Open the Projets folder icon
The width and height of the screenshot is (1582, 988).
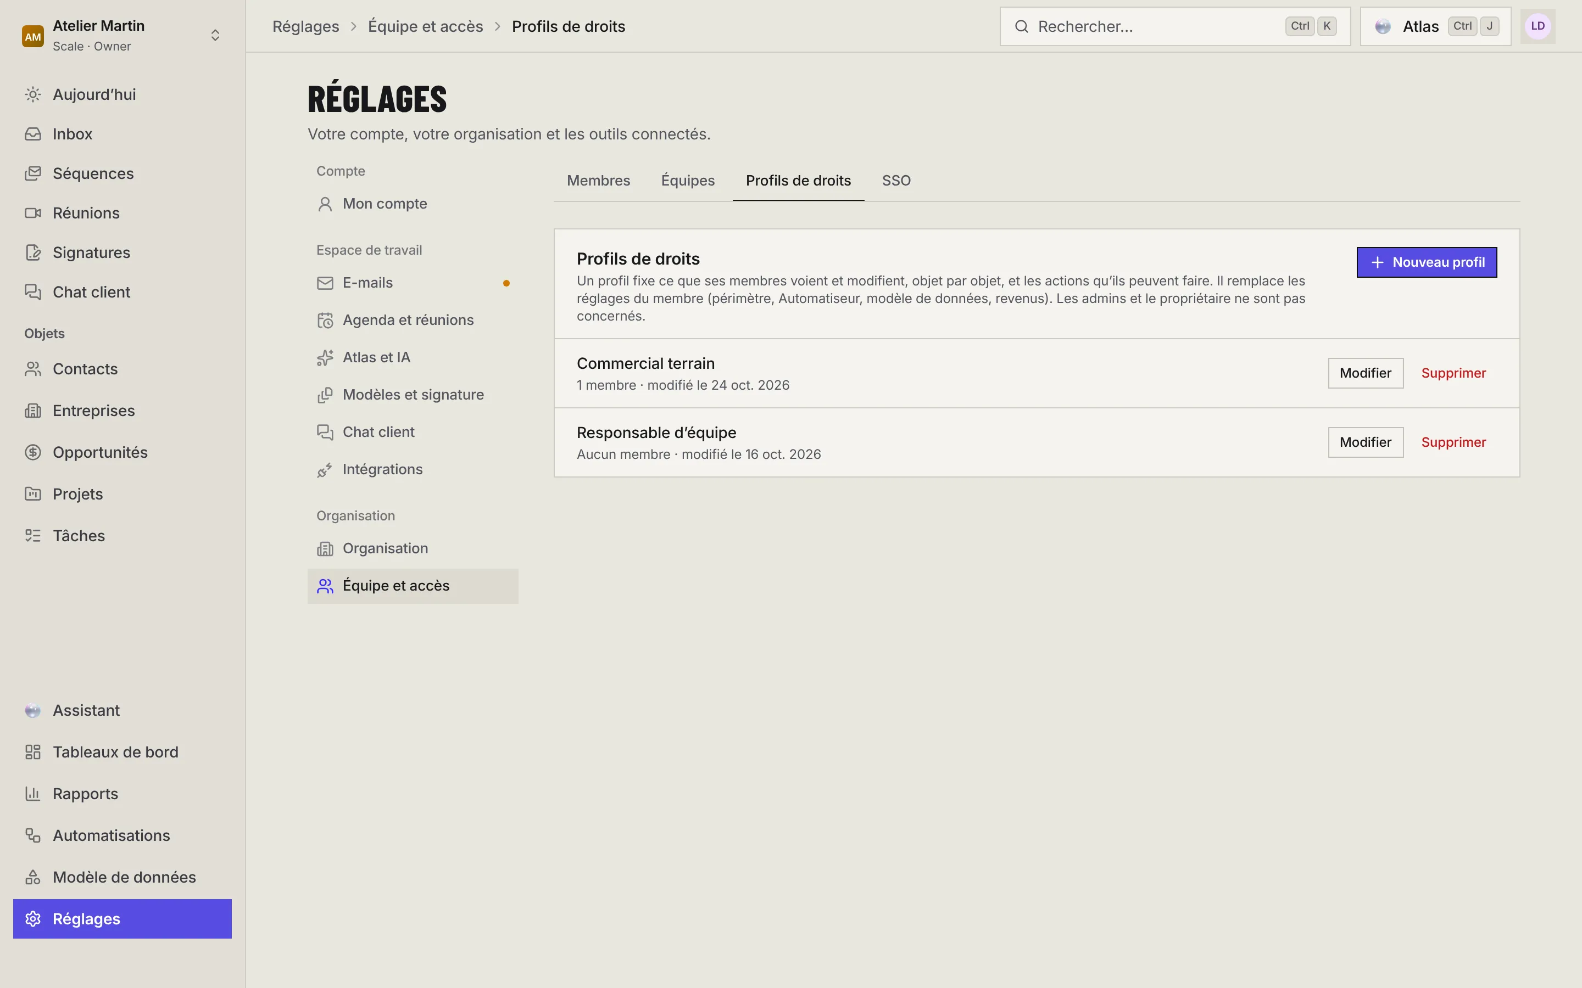tap(33, 494)
